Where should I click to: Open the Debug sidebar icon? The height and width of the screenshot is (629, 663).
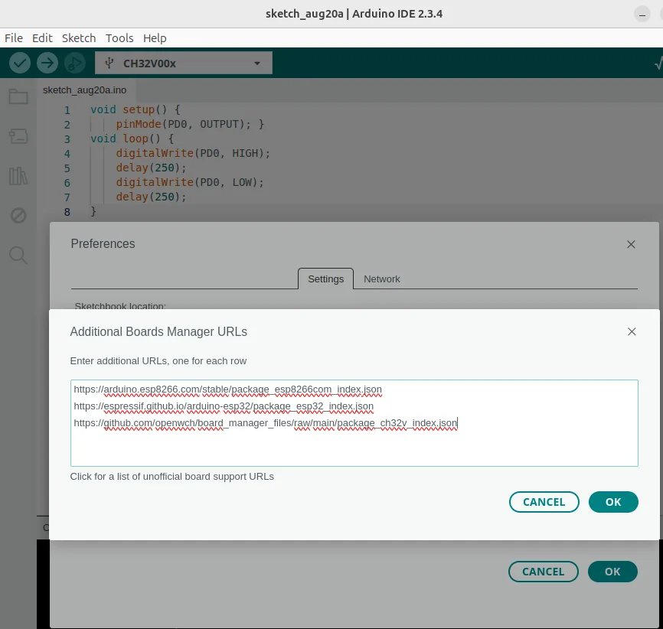pos(18,216)
